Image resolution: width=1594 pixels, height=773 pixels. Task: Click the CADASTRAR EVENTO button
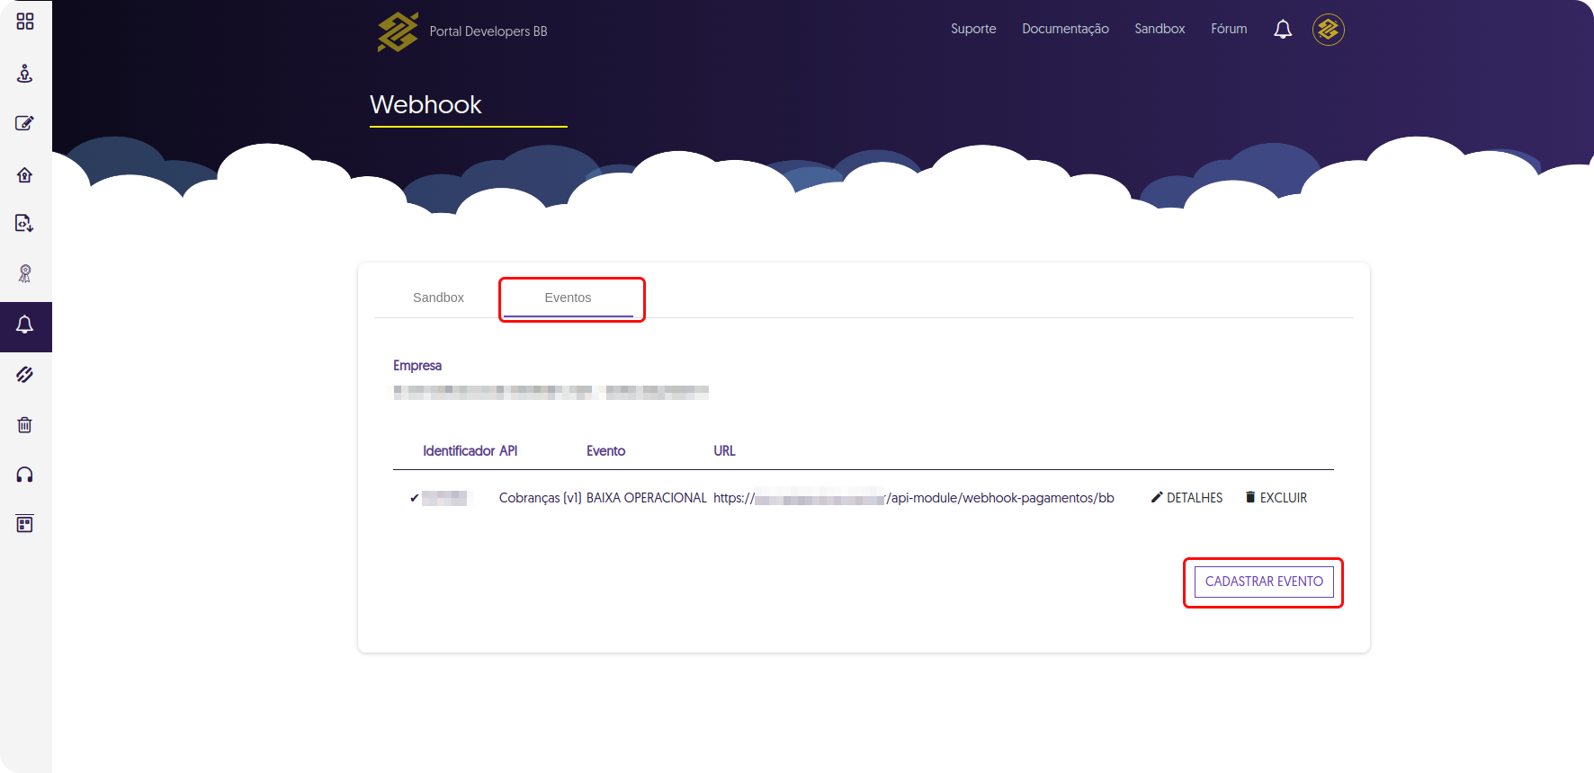click(x=1263, y=582)
